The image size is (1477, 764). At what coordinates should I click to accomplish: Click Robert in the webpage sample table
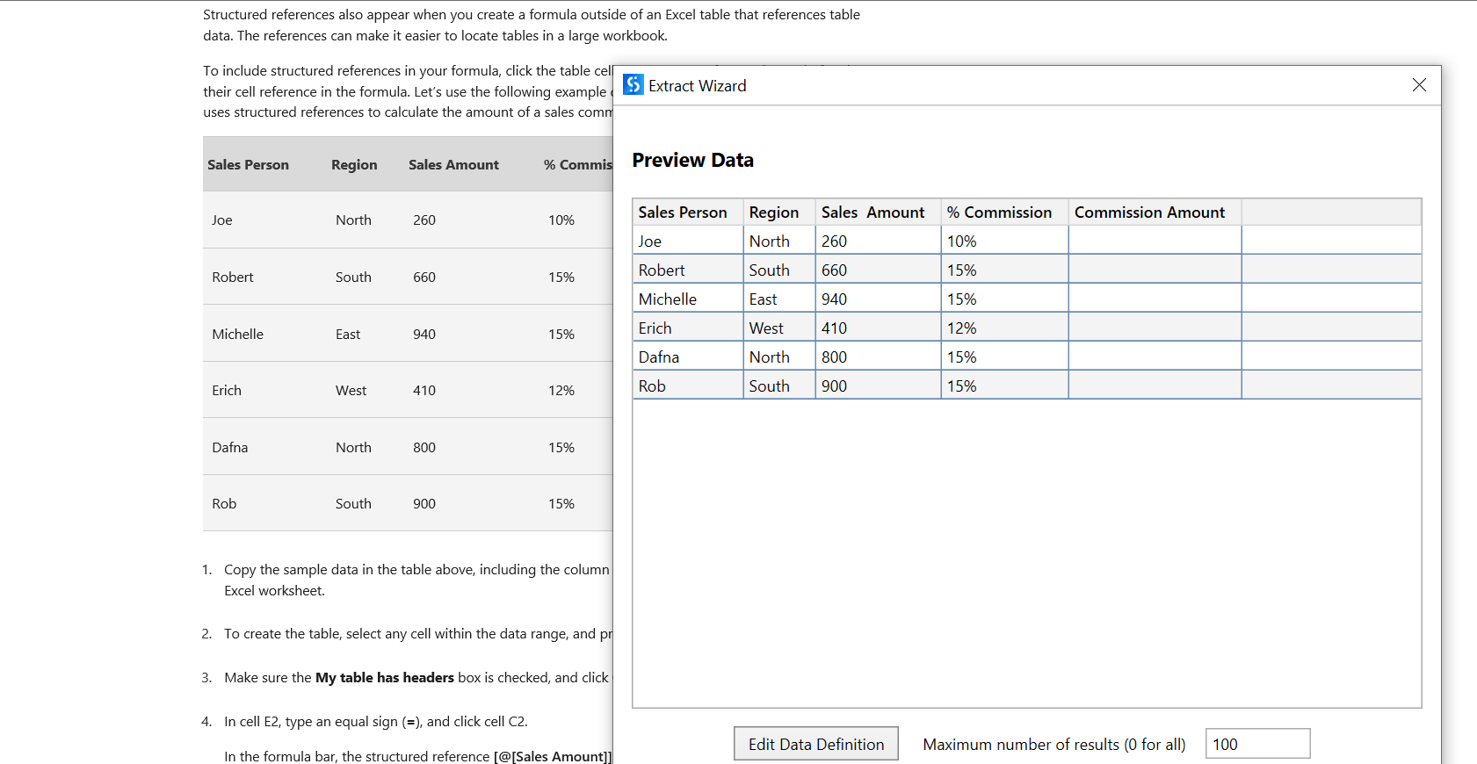[x=233, y=277]
